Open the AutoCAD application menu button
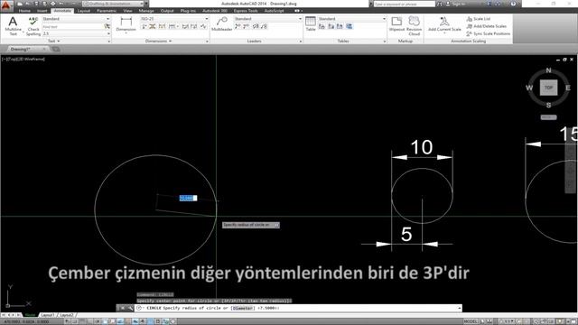 coord(6,5)
